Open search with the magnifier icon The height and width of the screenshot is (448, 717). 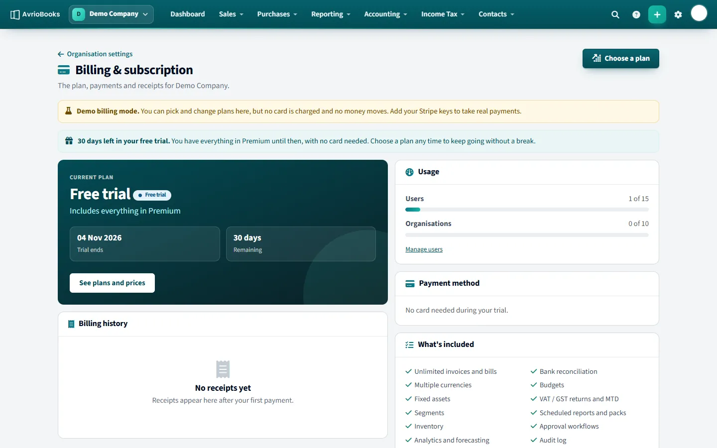[615, 14]
